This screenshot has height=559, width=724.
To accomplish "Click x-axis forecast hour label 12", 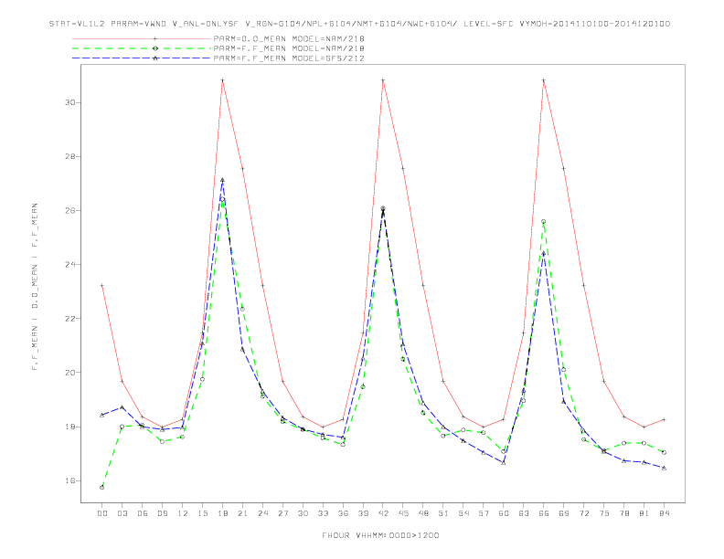I will coord(183,513).
